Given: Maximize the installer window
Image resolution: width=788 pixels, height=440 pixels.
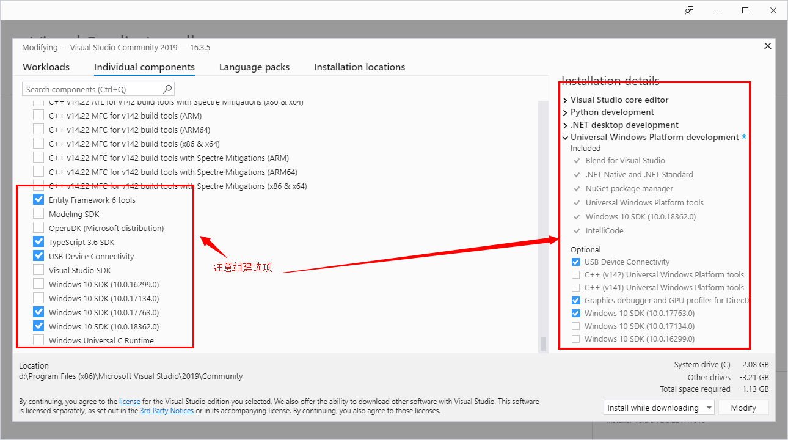Looking at the screenshot, I should coord(745,10).
